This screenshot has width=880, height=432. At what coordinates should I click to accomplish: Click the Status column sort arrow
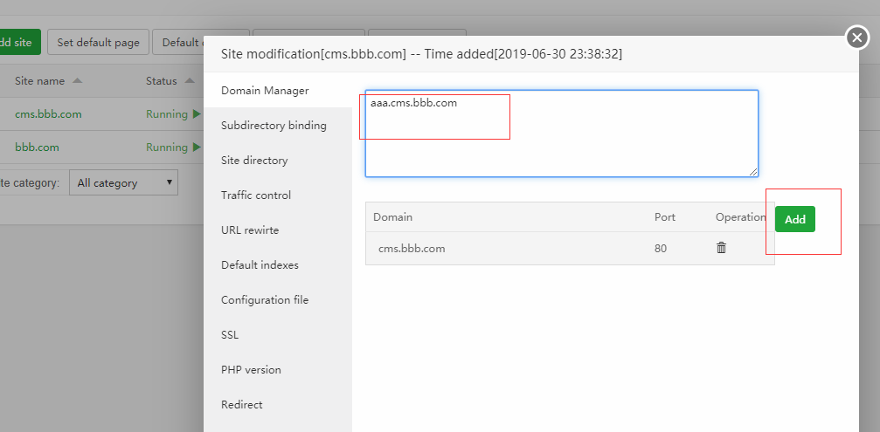pyautogui.click(x=189, y=81)
